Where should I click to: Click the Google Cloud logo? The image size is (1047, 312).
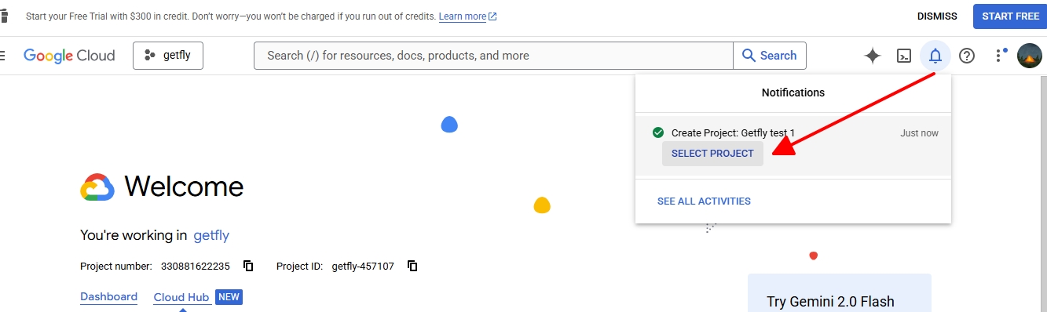[x=69, y=56]
